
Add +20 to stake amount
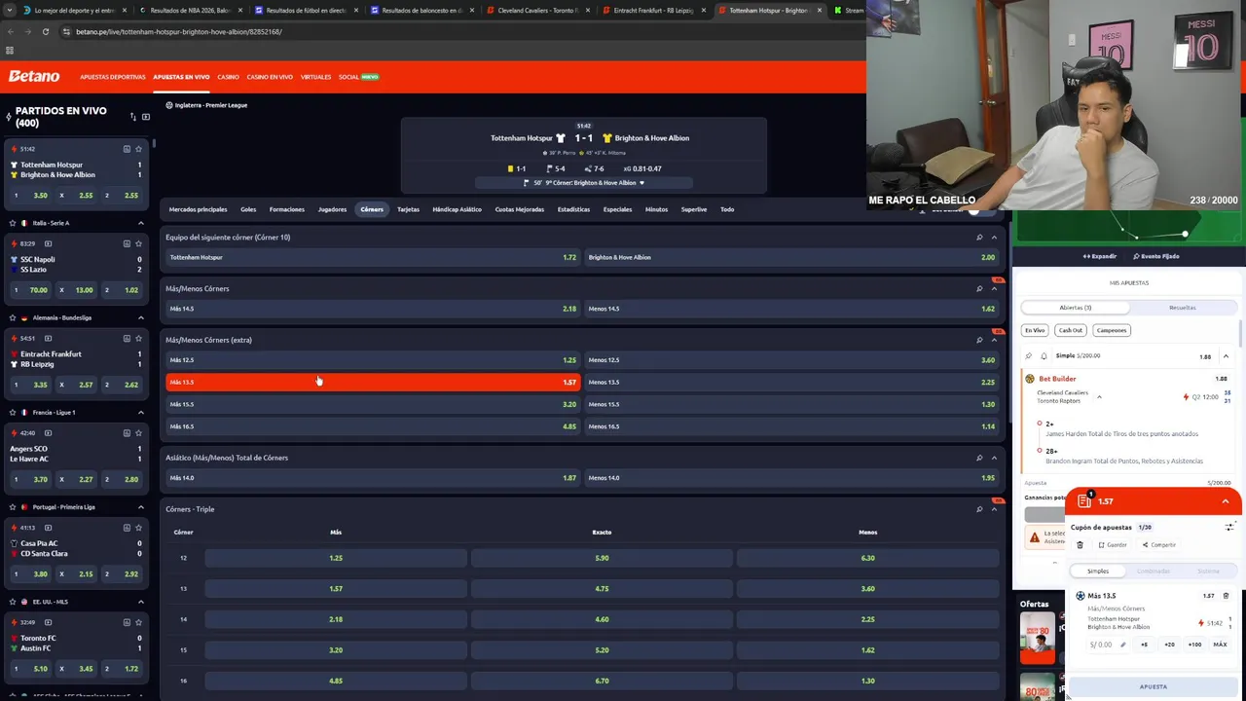click(1169, 645)
